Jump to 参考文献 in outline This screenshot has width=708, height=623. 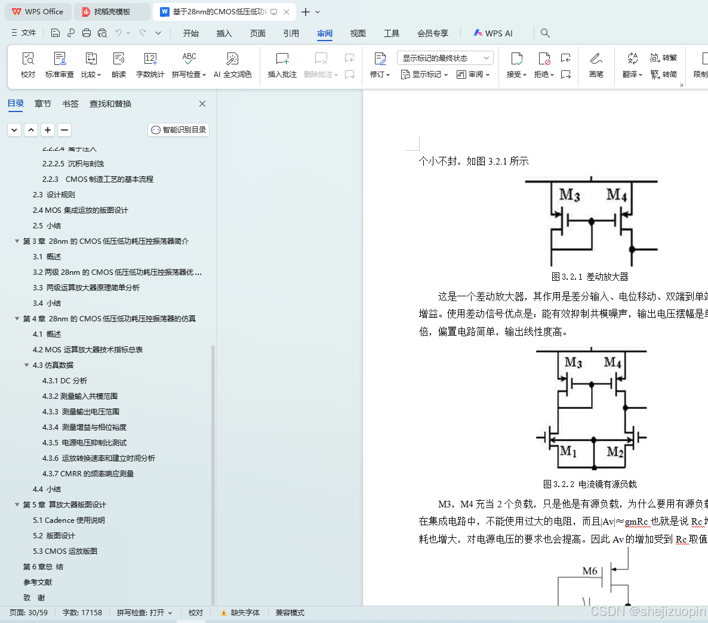tap(38, 582)
